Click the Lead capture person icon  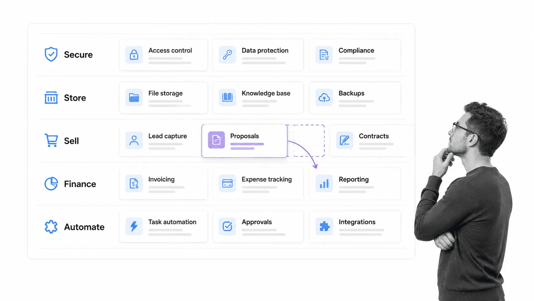[x=134, y=140]
